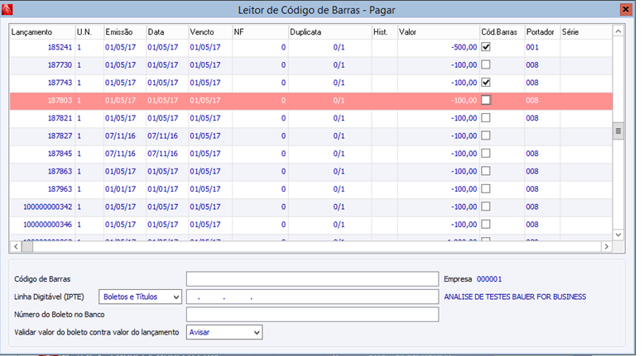Check Cód.Barras box for lançamento 100000000346
644x356 pixels.
pos(486,224)
